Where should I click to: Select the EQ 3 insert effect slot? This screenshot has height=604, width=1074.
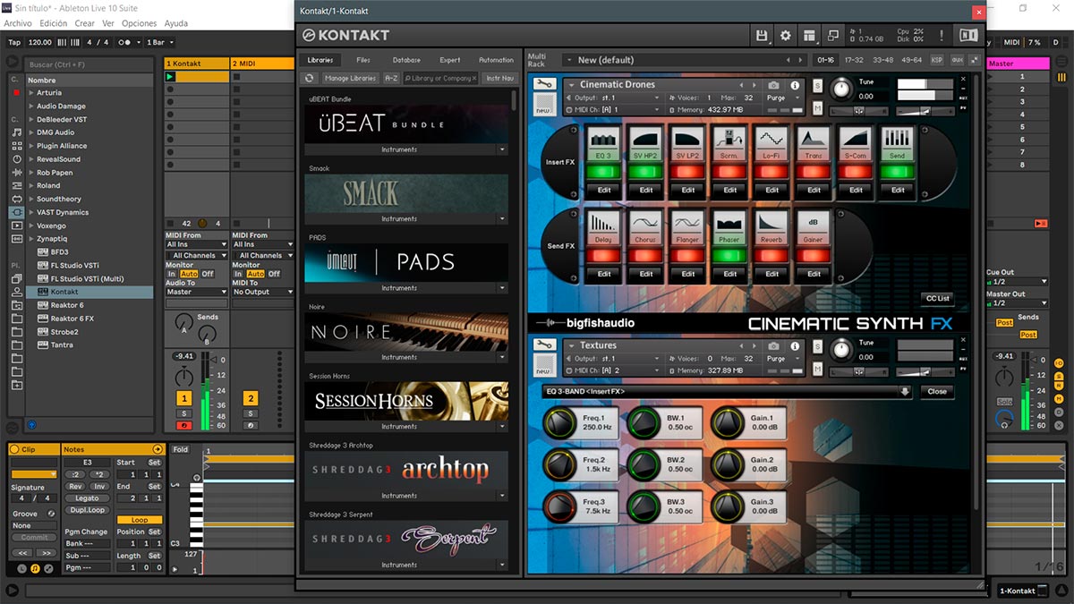pyautogui.click(x=604, y=143)
